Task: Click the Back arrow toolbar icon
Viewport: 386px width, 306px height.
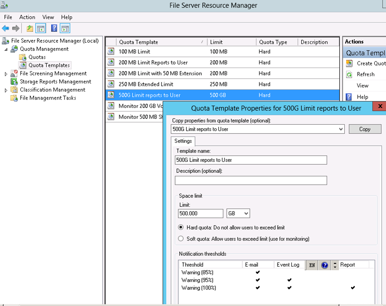Action: [5, 28]
